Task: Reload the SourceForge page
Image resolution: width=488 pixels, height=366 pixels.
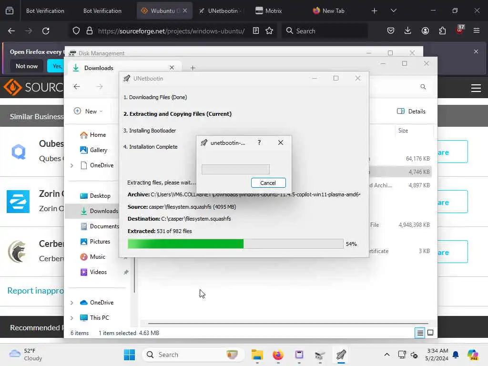Action: click(46, 31)
